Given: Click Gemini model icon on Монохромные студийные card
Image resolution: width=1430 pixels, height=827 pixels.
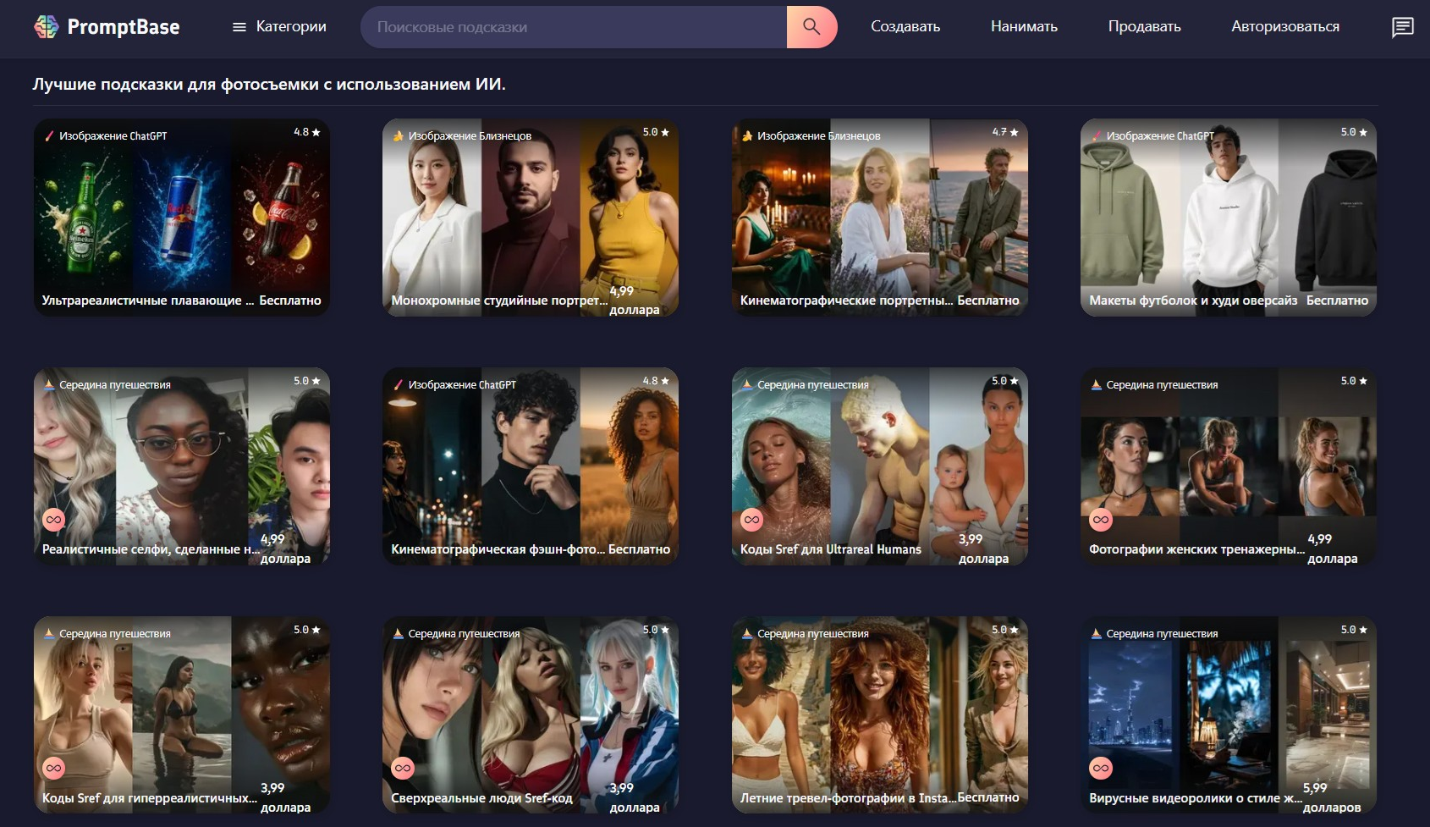Looking at the screenshot, I should 399,135.
